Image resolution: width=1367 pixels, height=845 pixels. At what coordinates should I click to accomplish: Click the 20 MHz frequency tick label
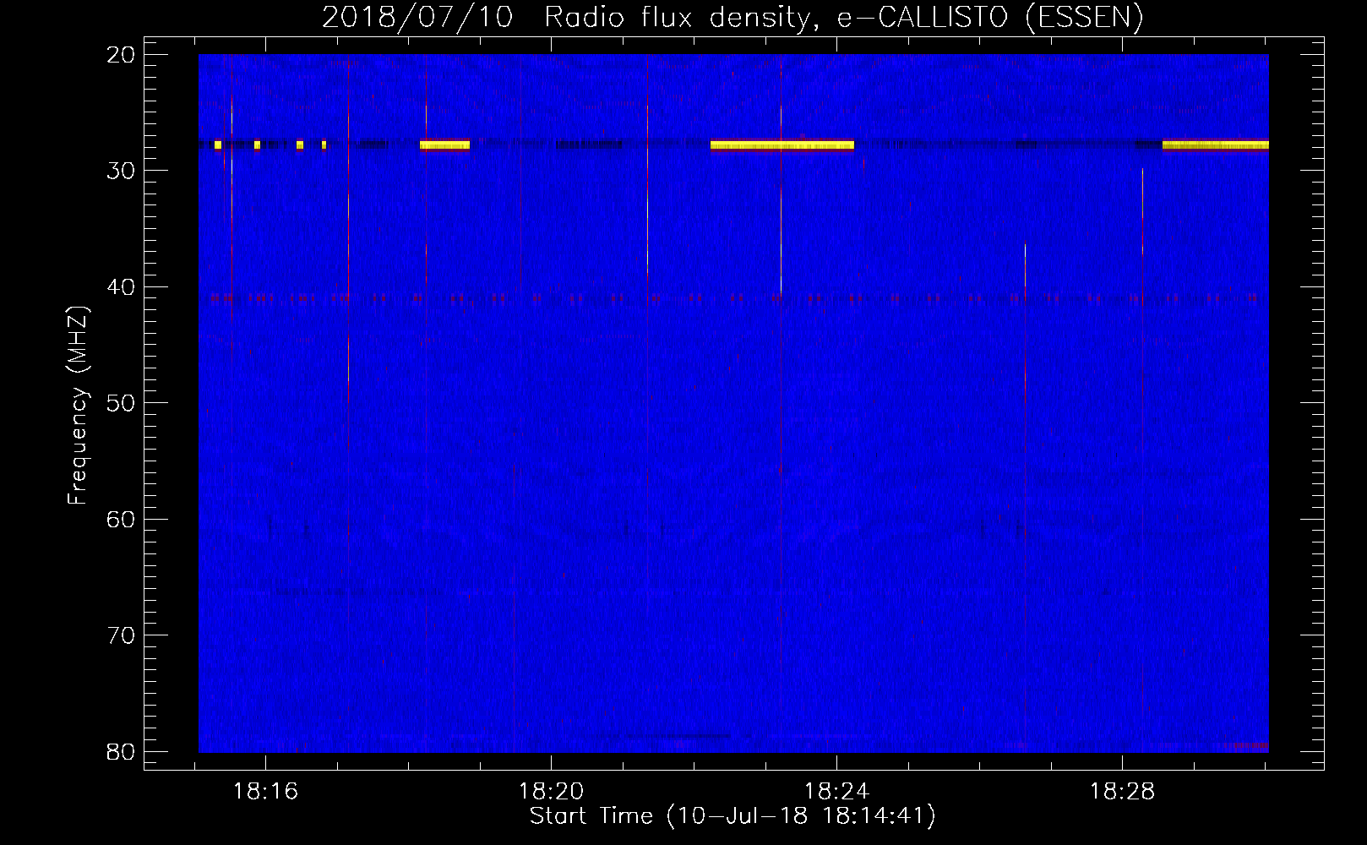pos(121,55)
